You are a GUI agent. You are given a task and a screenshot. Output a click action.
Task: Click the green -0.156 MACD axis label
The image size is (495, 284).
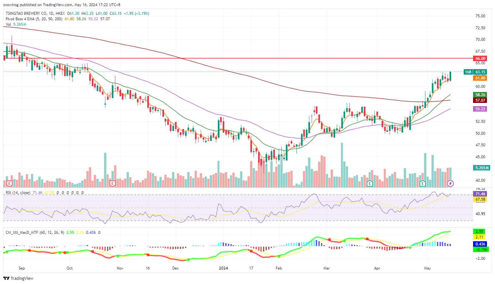pos(481,249)
